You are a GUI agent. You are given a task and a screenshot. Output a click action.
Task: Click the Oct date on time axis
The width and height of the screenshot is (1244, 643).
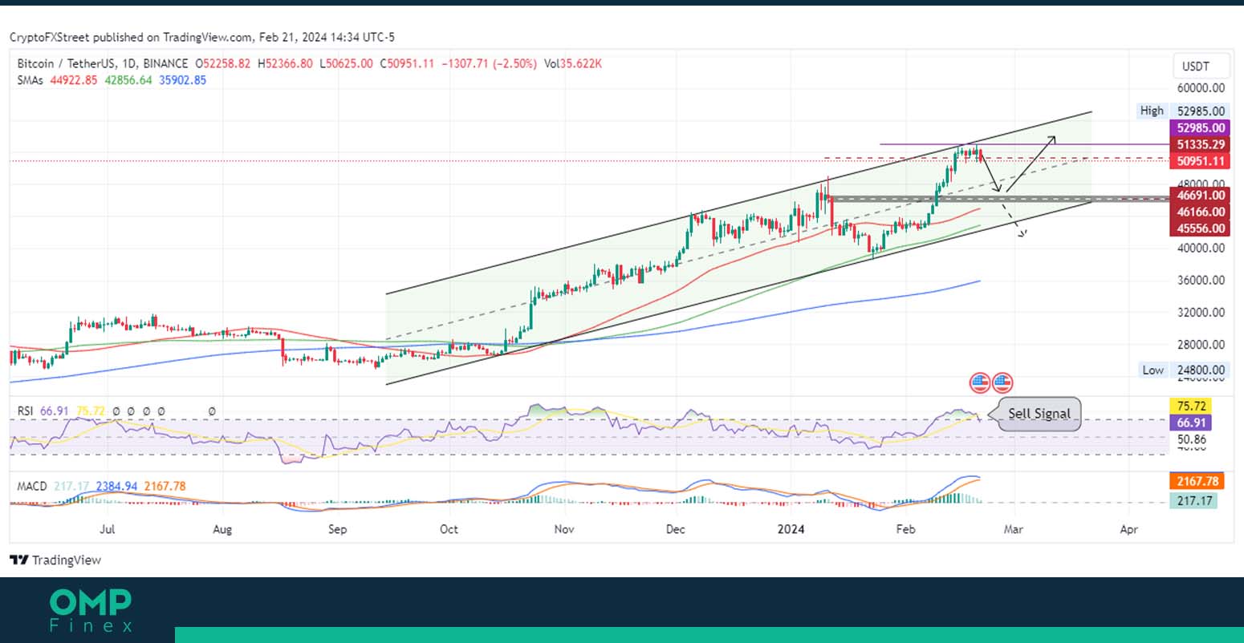449,529
